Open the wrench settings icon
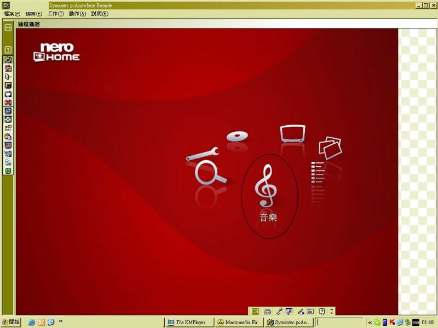438x328 pixels. click(203, 154)
